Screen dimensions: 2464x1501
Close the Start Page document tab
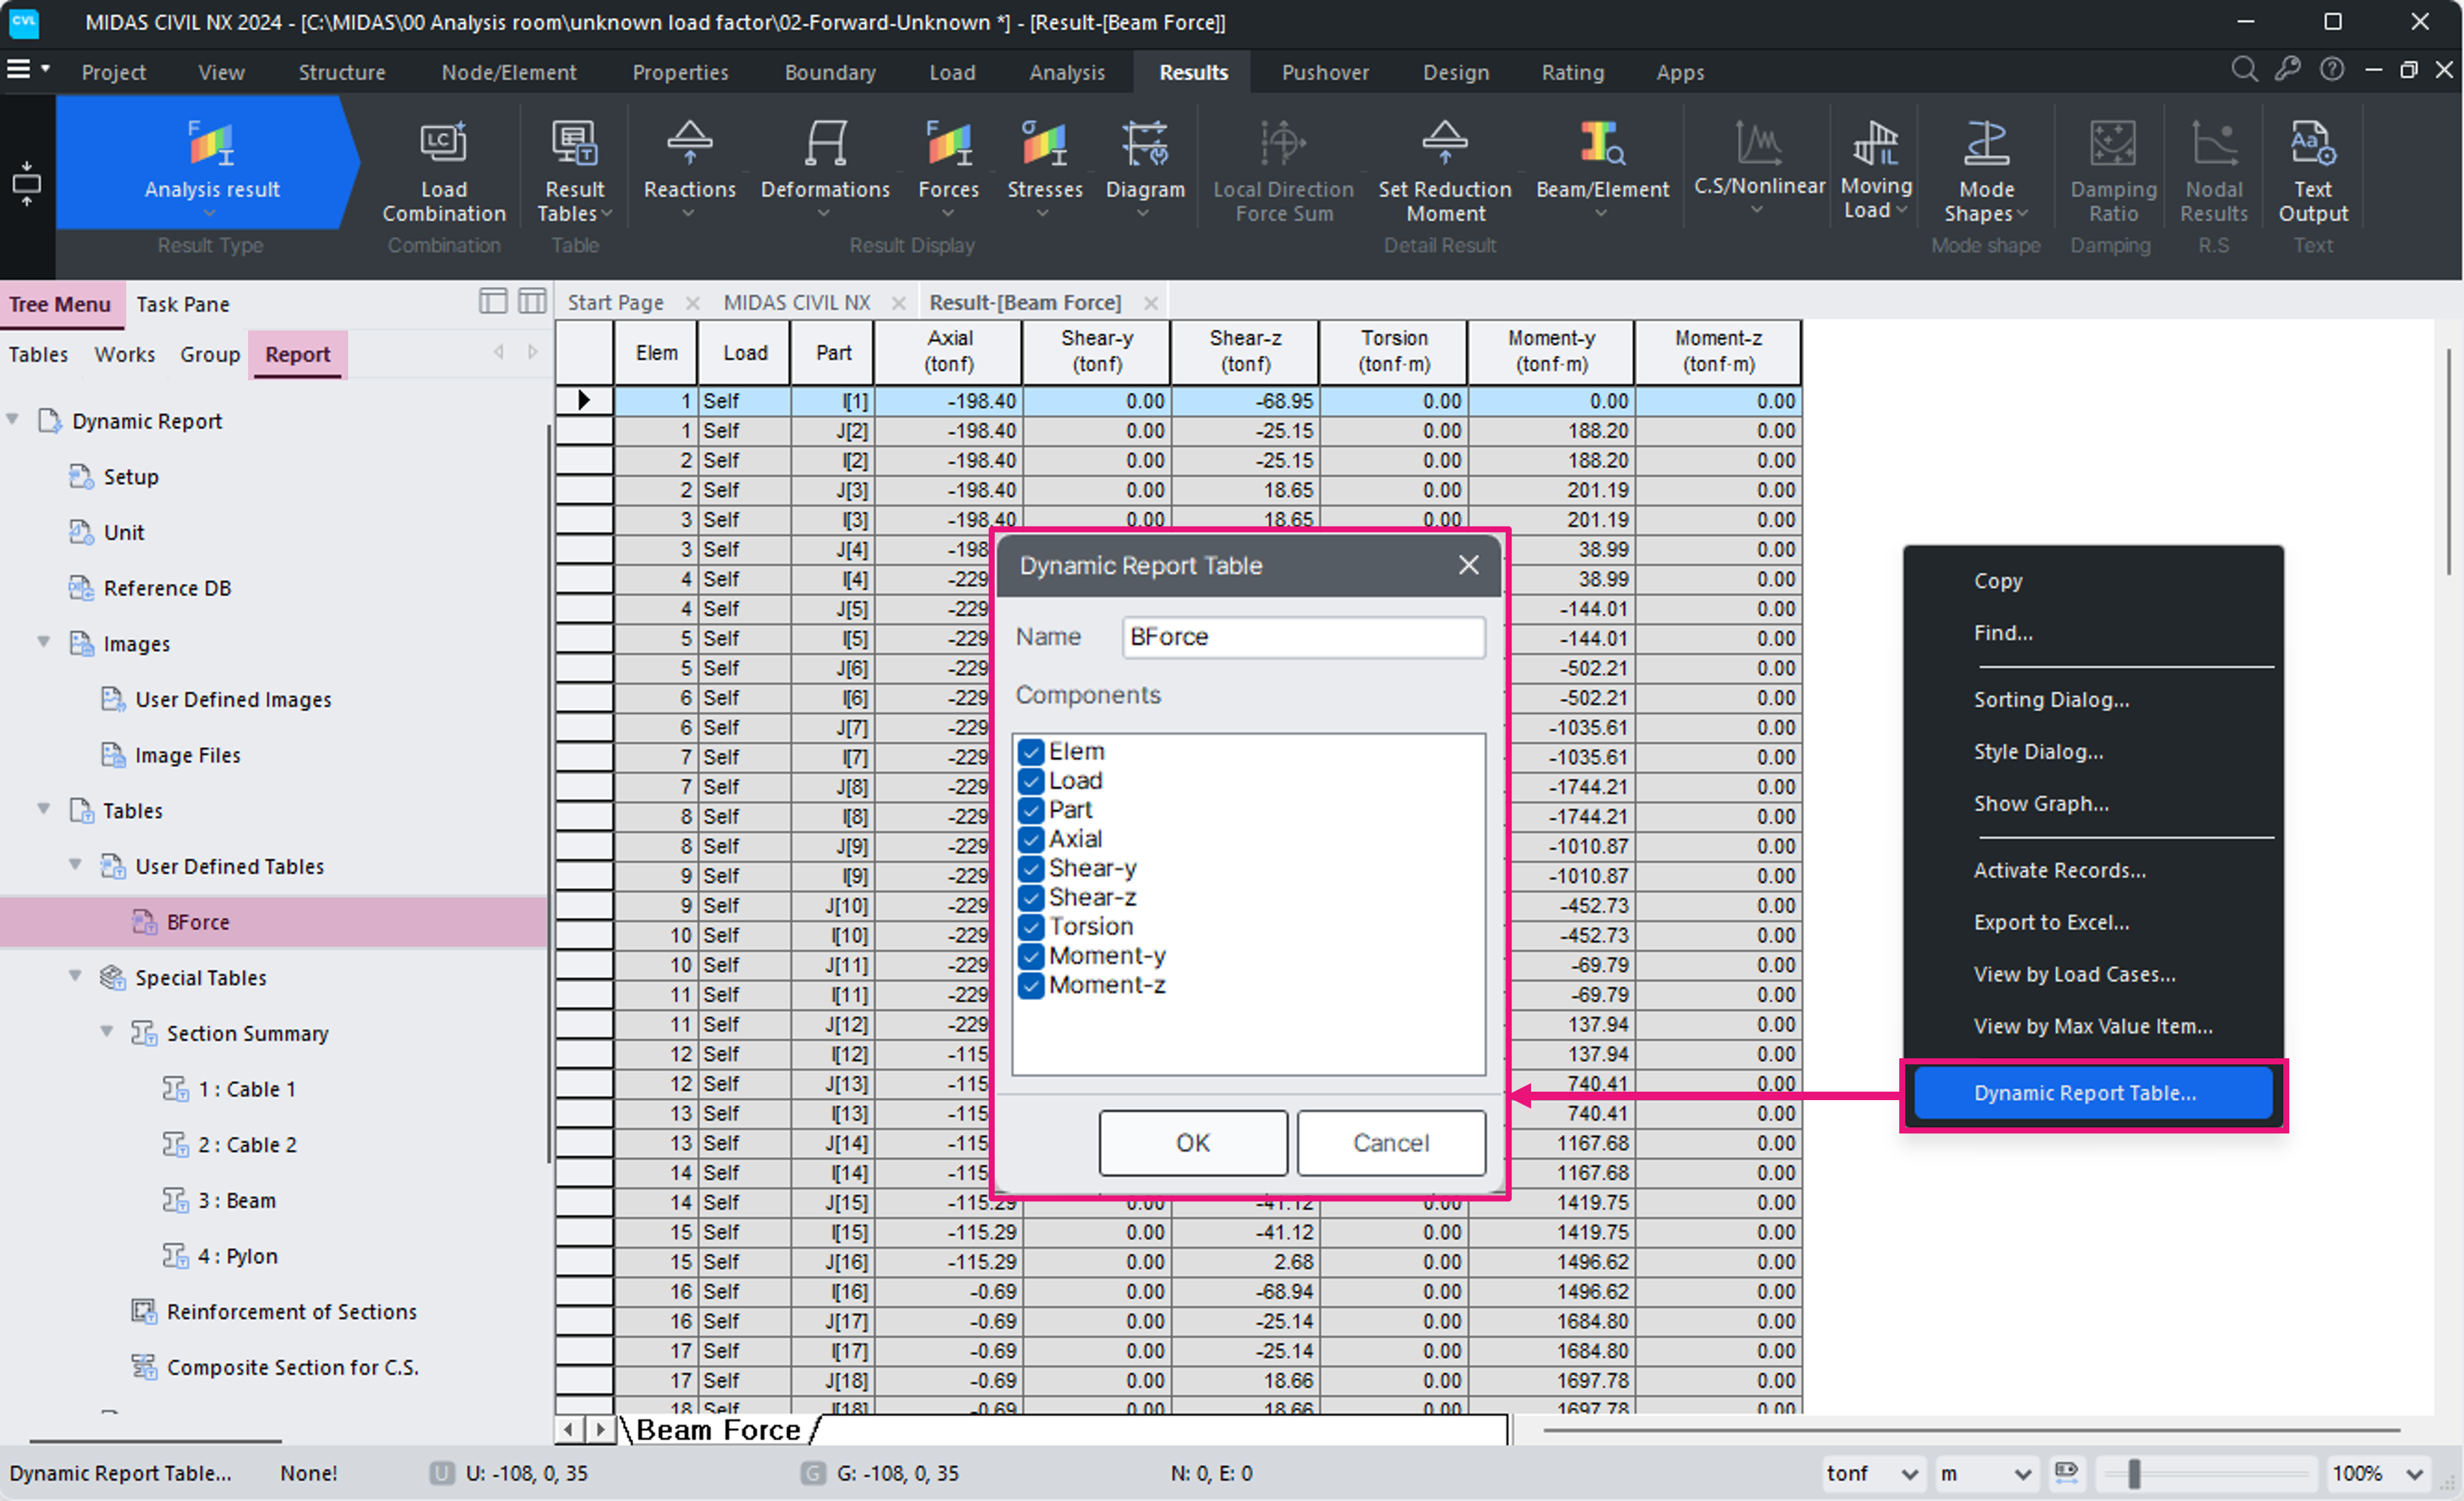pos(692,303)
